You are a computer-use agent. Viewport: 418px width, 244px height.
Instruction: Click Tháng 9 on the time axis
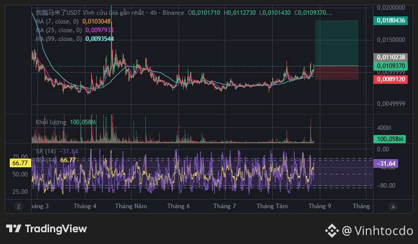pos(320,206)
